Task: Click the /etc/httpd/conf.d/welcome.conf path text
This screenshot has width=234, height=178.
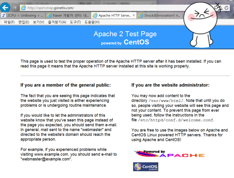Action: coord(175,120)
